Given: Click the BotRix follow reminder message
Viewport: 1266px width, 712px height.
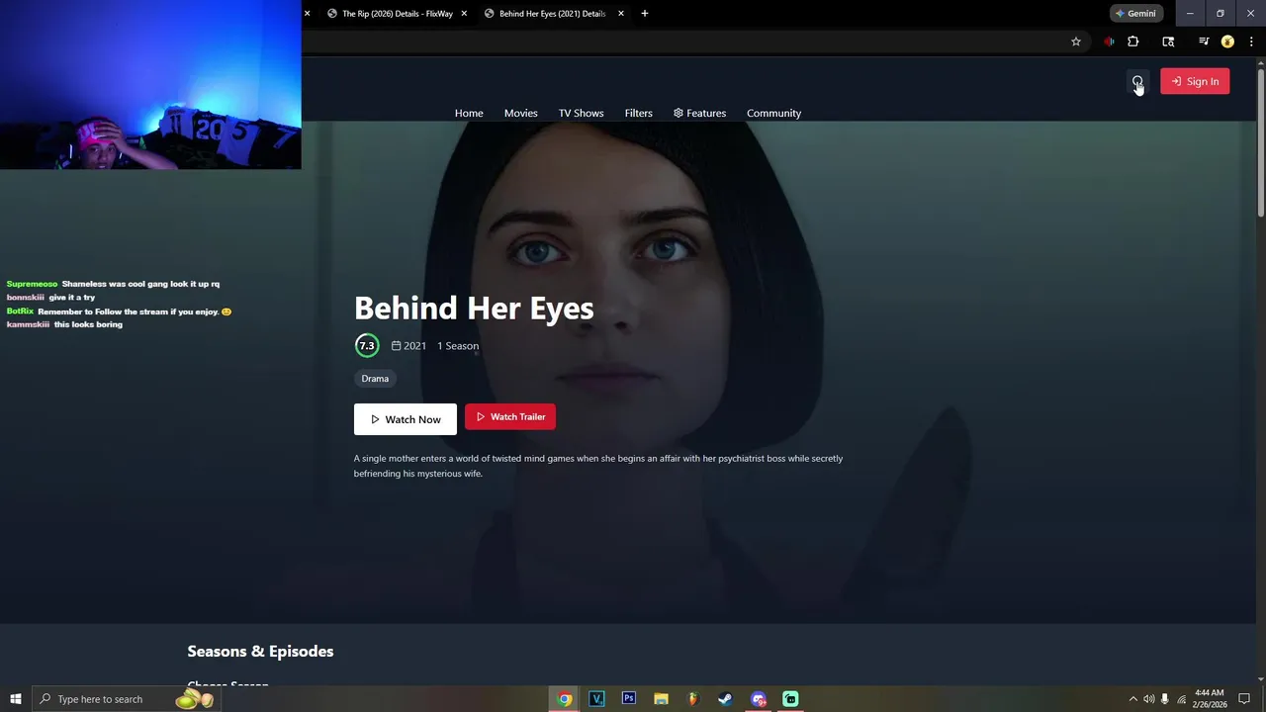Looking at the screenshot, I should (x=119, y=311).
